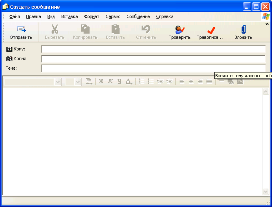Screen dimensions: 272x207
Task: Click inside the message body area
Action: point(133,141)
